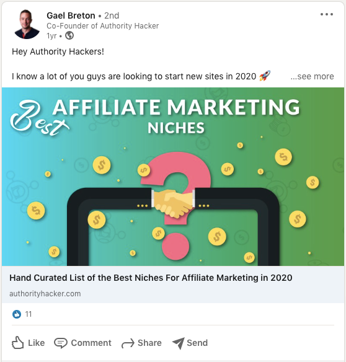Screen dimensions: 346x362
Task: View the 11 reactions count
Action: pyautogui.click(x=29, y=314)
